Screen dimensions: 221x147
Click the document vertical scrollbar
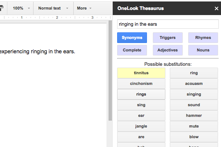(110, 70)
